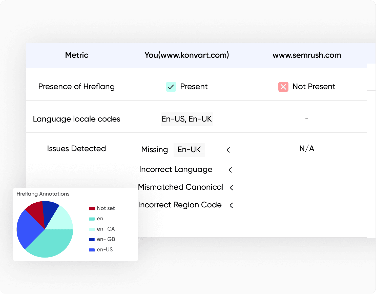376x294 pixels.
Task: Open the Metric column header
Action: click(x=76, y=55)
